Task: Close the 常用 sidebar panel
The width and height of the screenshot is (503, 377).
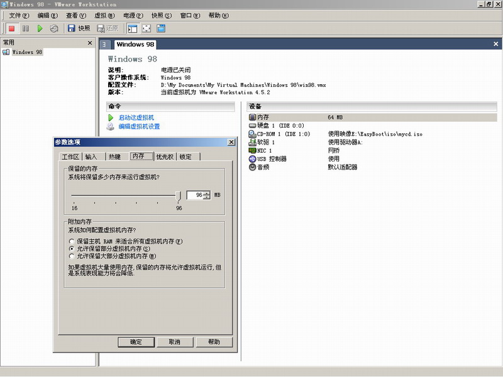Action: click(90, 43)
